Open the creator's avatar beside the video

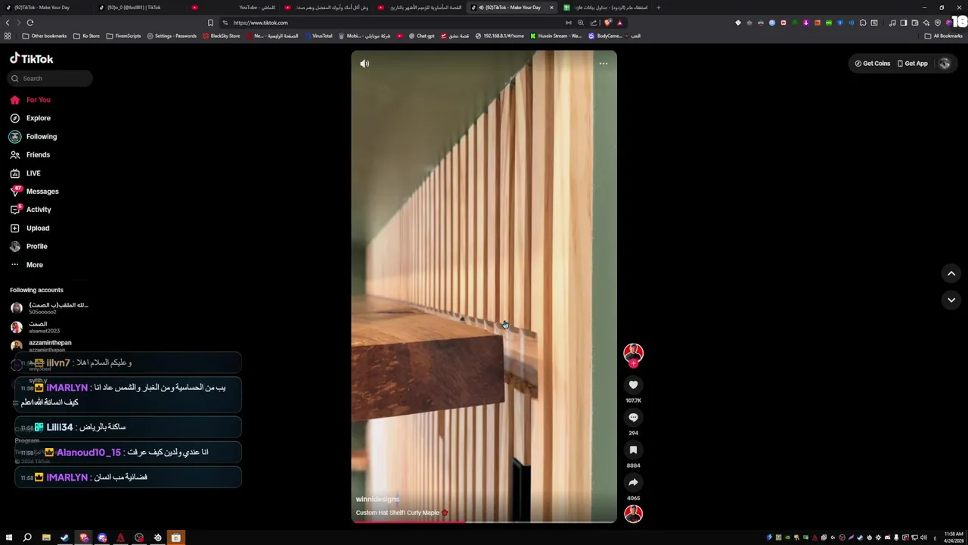coord(633,352)
